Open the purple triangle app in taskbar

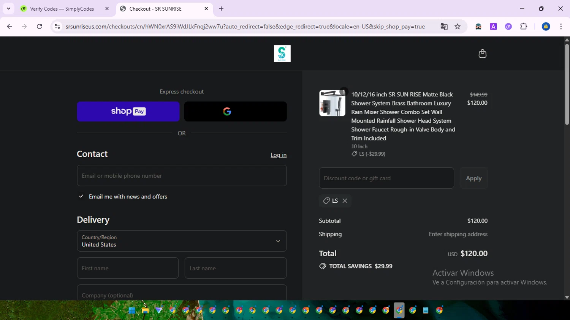[x=159, y=311]
